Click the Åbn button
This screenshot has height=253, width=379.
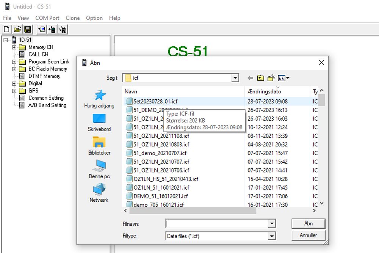pos(309,223)
